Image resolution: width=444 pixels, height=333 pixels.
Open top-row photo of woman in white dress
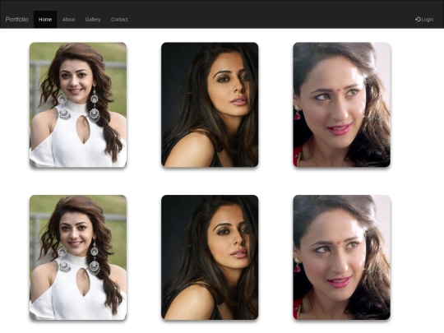click(78, 104)
